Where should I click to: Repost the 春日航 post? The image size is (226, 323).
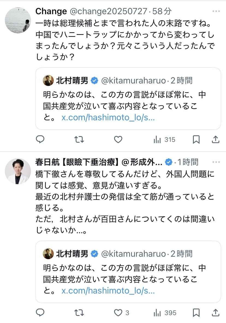tap(79, 313)
